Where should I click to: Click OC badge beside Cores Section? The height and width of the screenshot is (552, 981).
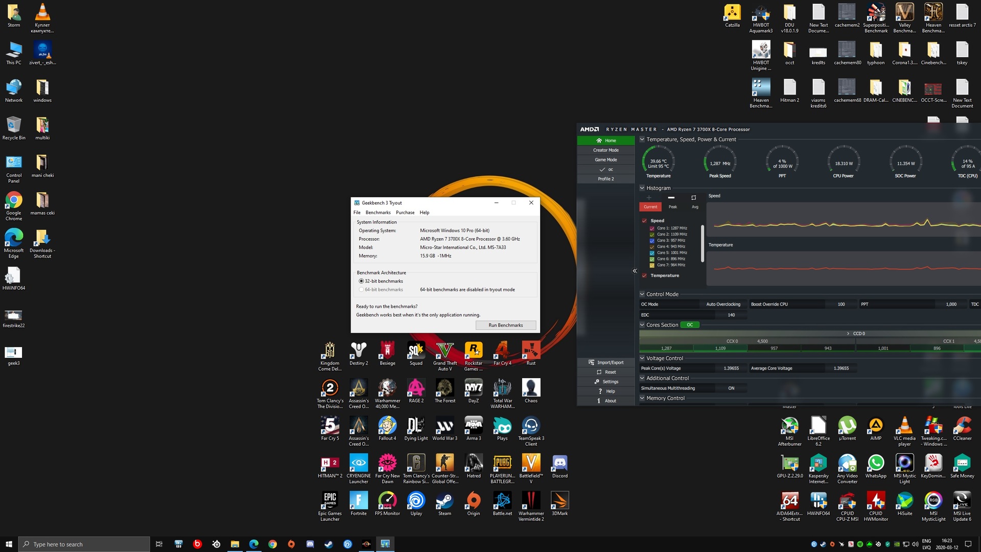pyautogui.click(x=690, y=325)
